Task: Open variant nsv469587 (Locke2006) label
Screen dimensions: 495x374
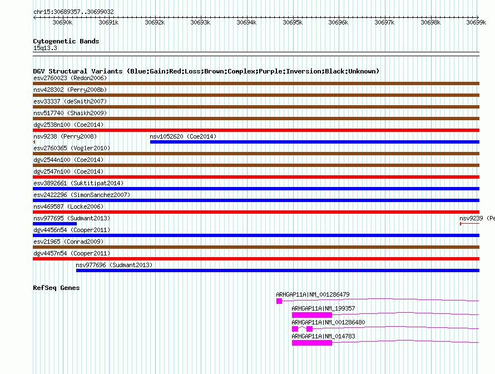Action: pyautogui.click(x=68, y=206)
